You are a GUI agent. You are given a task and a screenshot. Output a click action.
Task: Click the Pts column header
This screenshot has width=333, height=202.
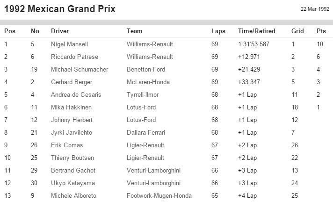pyautogui.click(x=321, y=31)
